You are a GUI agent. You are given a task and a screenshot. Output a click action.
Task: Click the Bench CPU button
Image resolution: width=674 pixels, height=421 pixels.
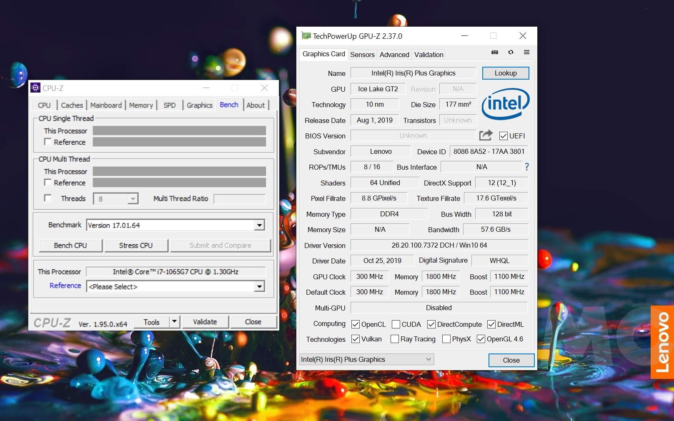pos(70,246)
